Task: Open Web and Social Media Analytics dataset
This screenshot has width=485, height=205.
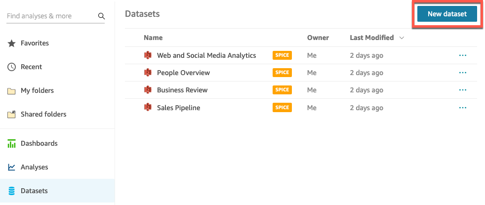Action: tap(206, 55)
